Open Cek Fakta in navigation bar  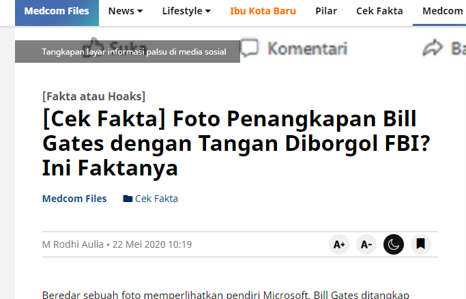coord(379,12)
